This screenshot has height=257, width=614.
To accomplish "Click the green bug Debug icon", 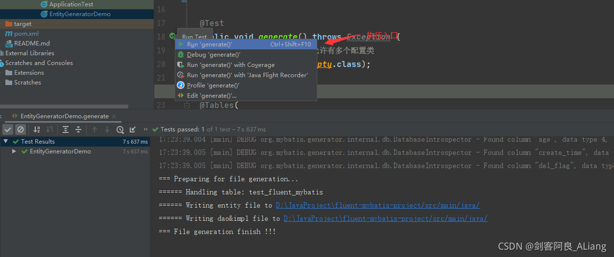I will (181, 55).
